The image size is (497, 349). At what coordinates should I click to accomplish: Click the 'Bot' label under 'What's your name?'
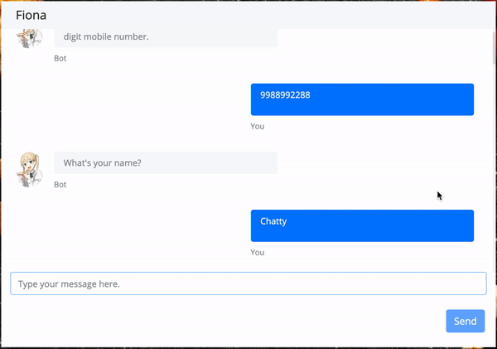click(x=60, y=185)
